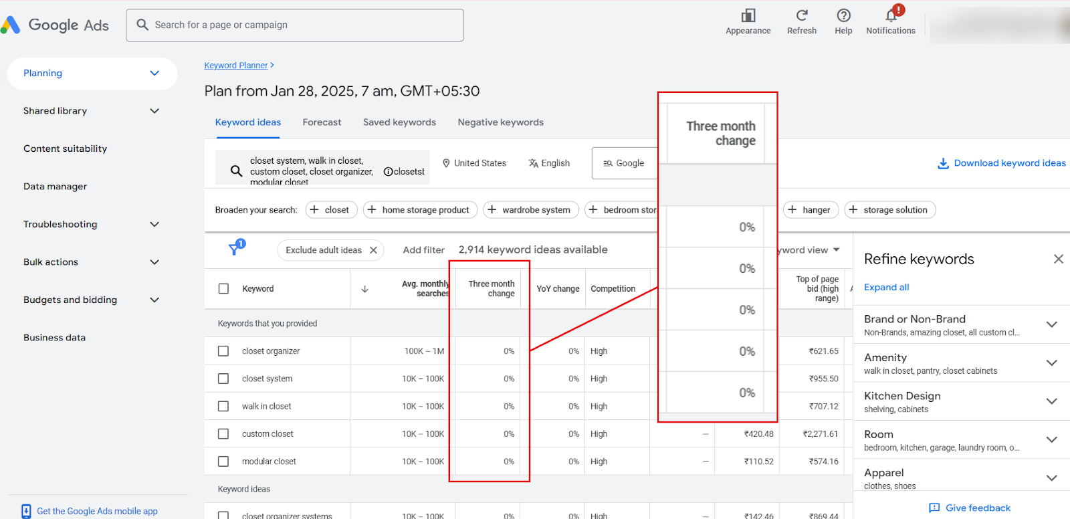Image resolution: width=1070 pixels, height=519 pixels.
Task: Add 'home storage product' suggestion
Action: click(420, 210)
